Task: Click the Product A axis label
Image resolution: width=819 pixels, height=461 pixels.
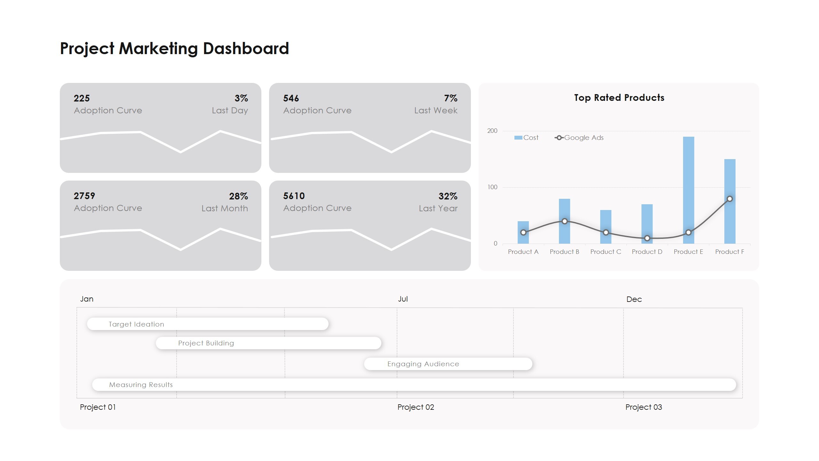Action: click(x=523, y=252)
